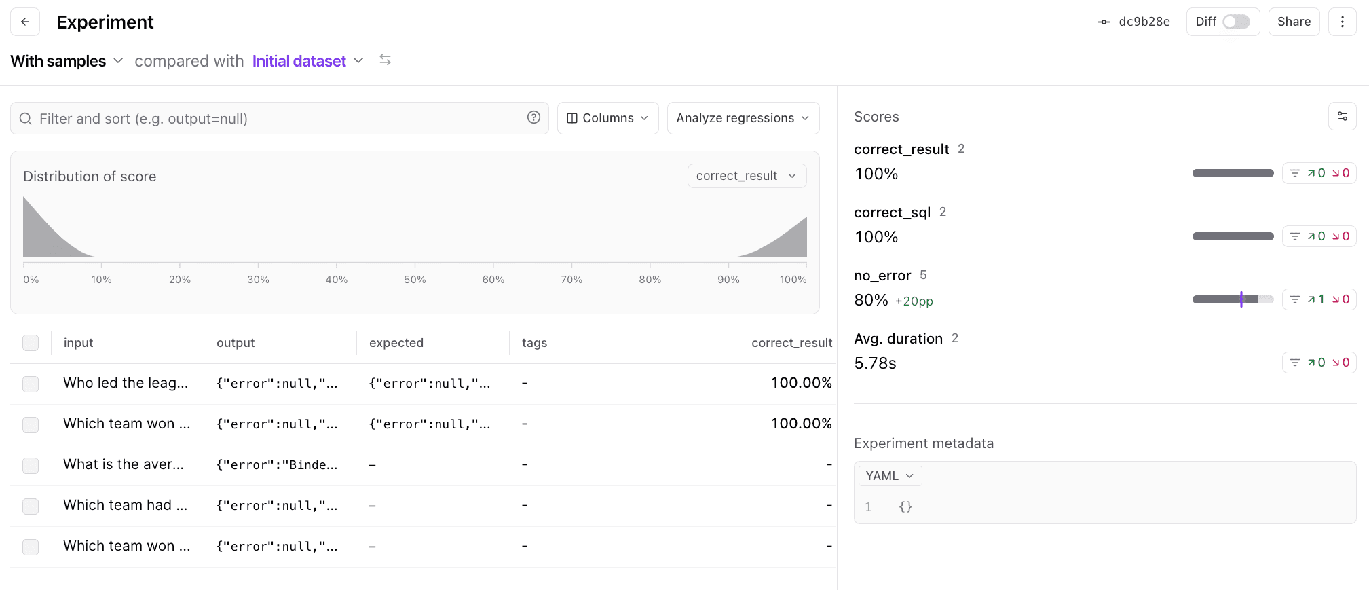Filter by no_error improvements and regressions
The image size is (1369, 590).
1319,299
